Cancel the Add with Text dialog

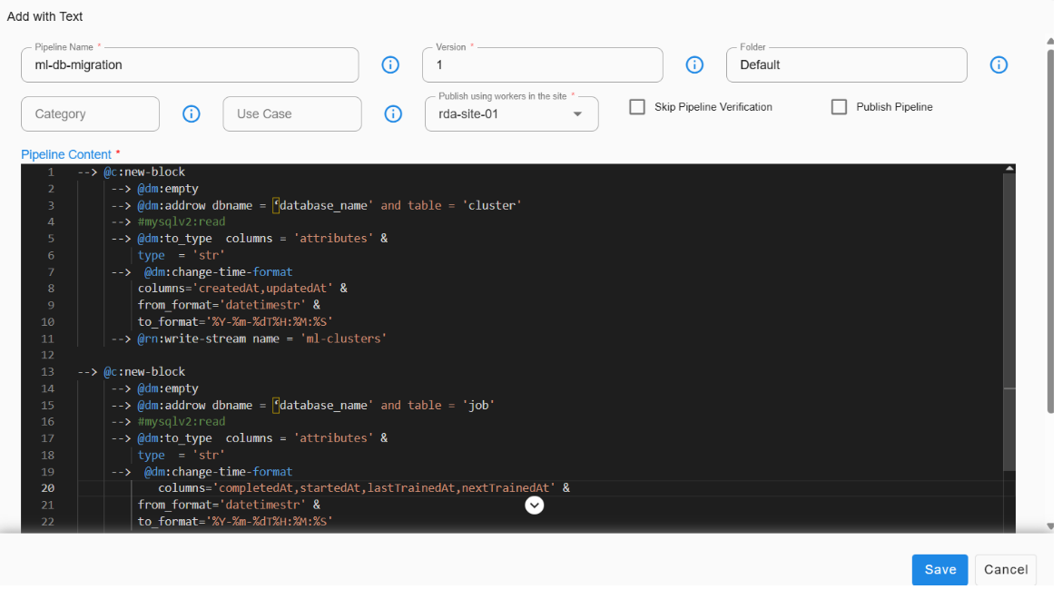pyautogui.click(x=1005, y=569)
